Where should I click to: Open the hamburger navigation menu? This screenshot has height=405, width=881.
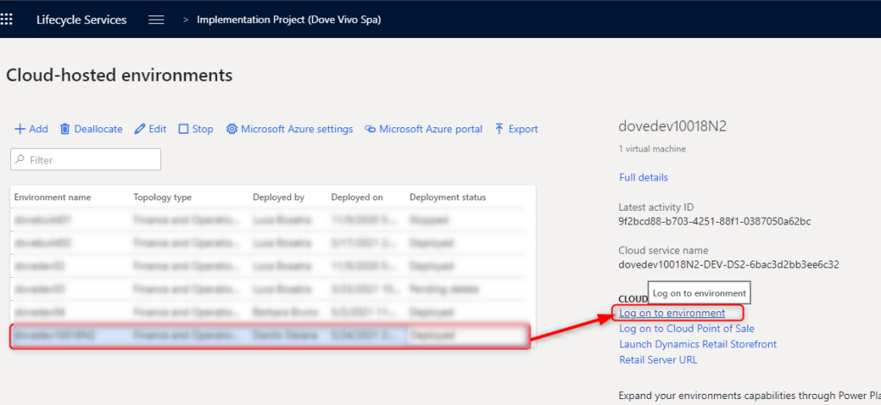(x=156, y=20)
